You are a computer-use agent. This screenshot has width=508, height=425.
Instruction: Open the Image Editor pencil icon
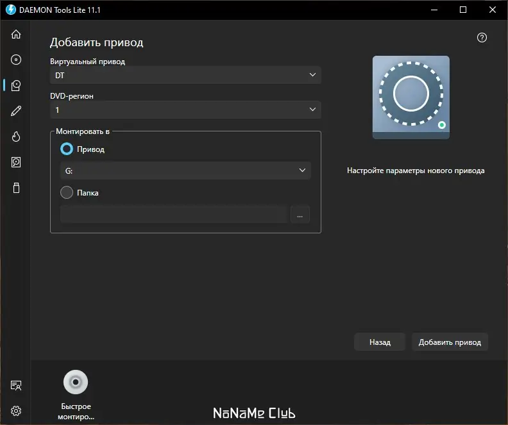pyautogui.click(x=16, y=111)
